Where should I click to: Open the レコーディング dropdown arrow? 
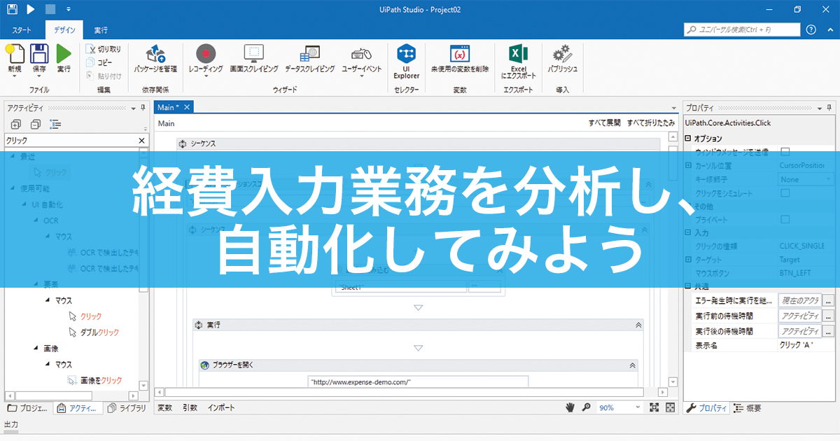(206, 76)
